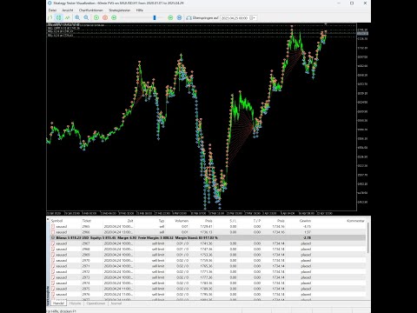
Task: Click the T/P column header
Action: [257, 221]
